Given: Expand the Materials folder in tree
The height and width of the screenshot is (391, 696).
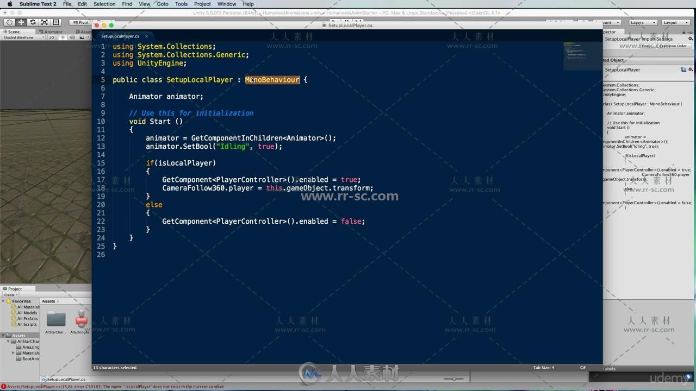Looking at the screenshot, I should pos(14,353).
